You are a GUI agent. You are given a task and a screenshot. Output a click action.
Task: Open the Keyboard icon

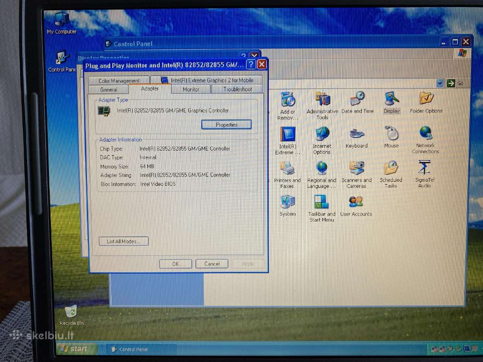357,138
